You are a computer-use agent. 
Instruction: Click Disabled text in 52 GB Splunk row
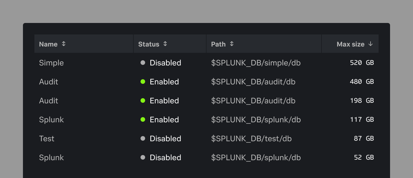(x=165, y=158)
